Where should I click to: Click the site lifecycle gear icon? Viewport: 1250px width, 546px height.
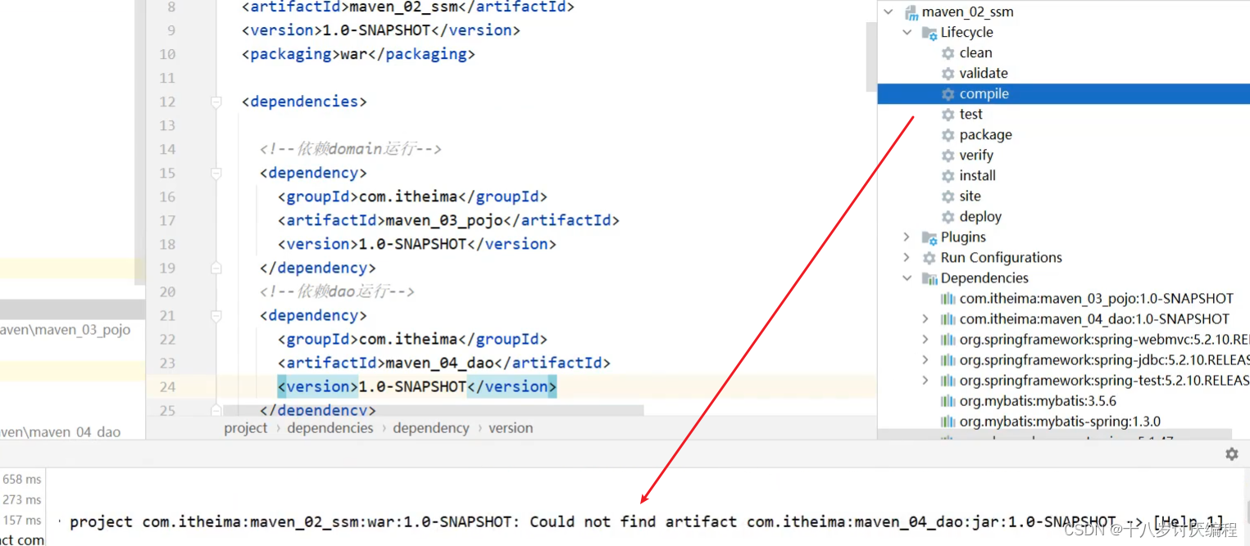point(948,196)
